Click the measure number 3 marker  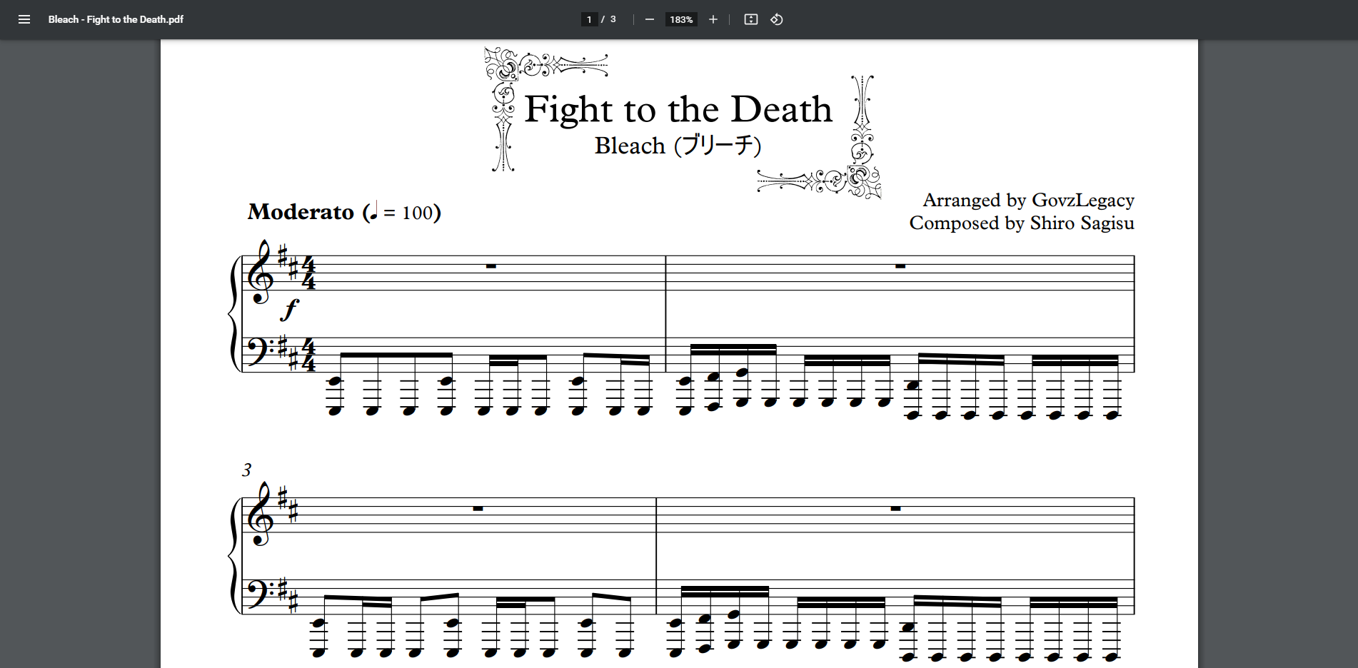(246, 470)
